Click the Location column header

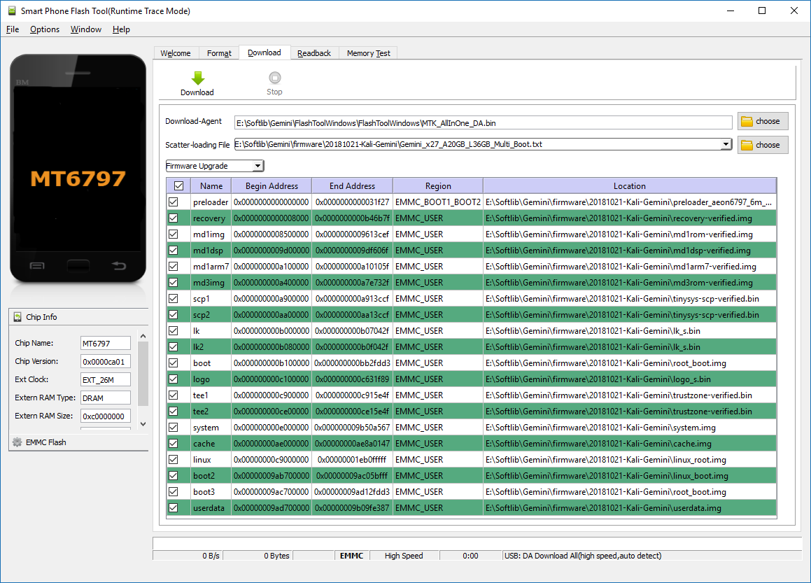pos(629,186)
